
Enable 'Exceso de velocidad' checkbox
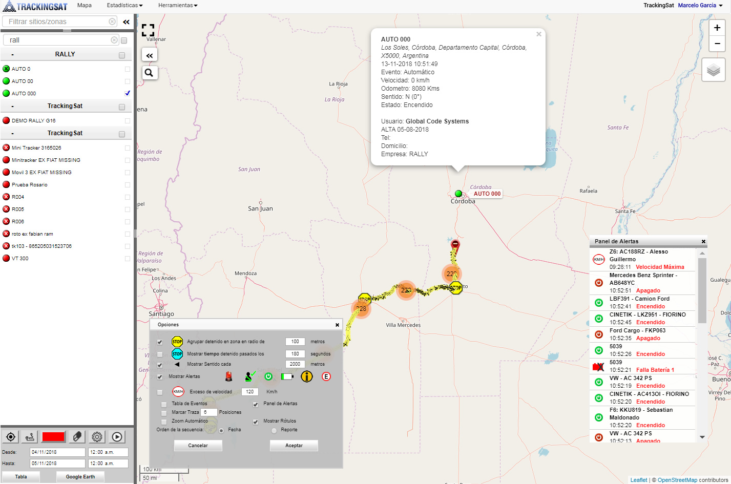[160, 392]
